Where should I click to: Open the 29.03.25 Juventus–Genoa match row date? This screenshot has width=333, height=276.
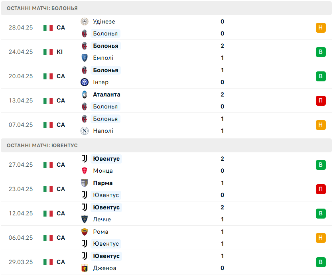[21, 262]
